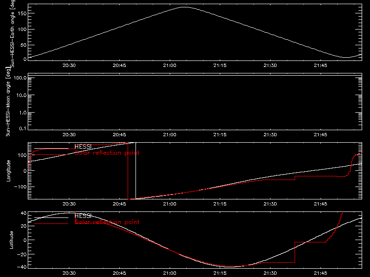
Task: Select 21:30 time label of Moon angle plot
Action: 270,134
